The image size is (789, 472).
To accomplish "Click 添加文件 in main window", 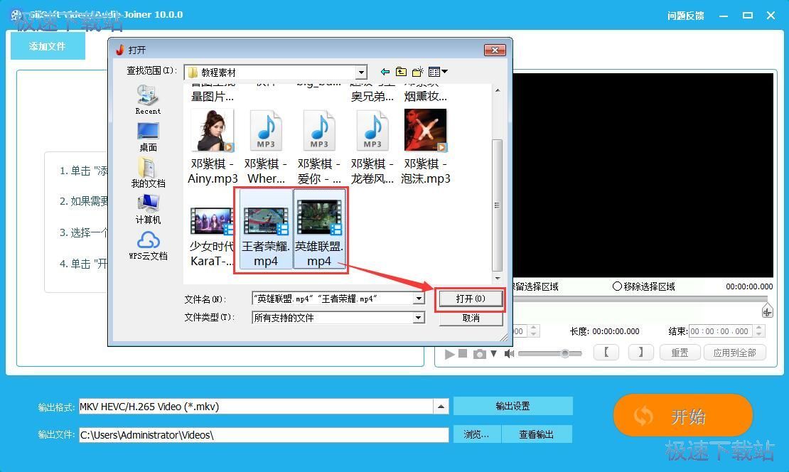I will 48,46.
